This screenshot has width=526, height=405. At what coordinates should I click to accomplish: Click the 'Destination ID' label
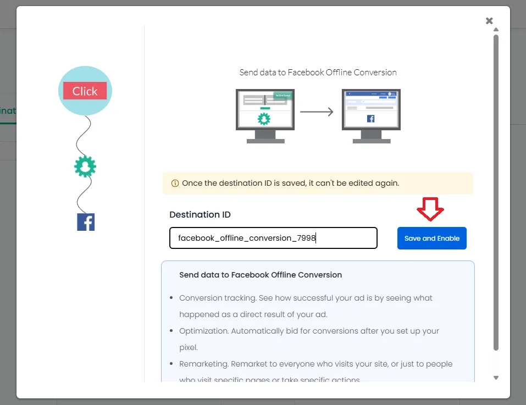[x=200, y=214]
